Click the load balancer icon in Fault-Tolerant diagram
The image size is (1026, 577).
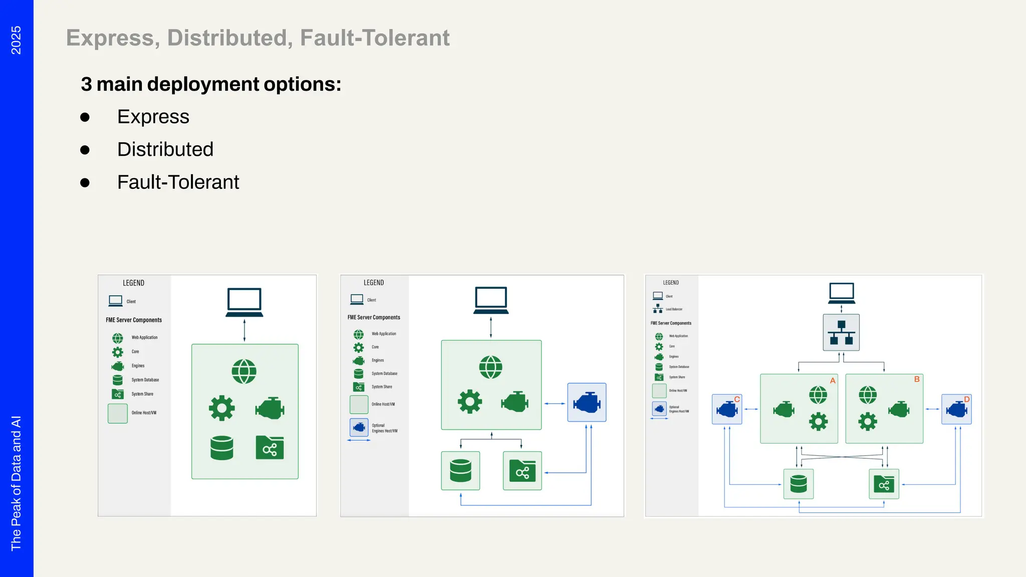point(841,333)
